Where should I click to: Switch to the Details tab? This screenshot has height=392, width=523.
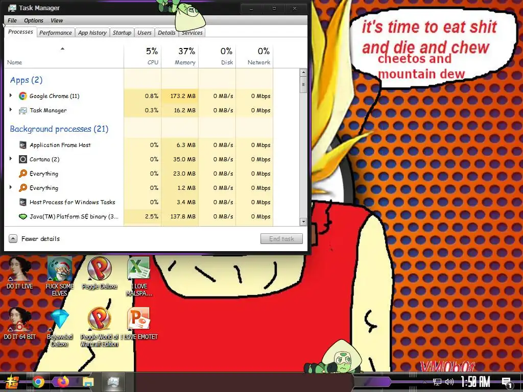167,33
